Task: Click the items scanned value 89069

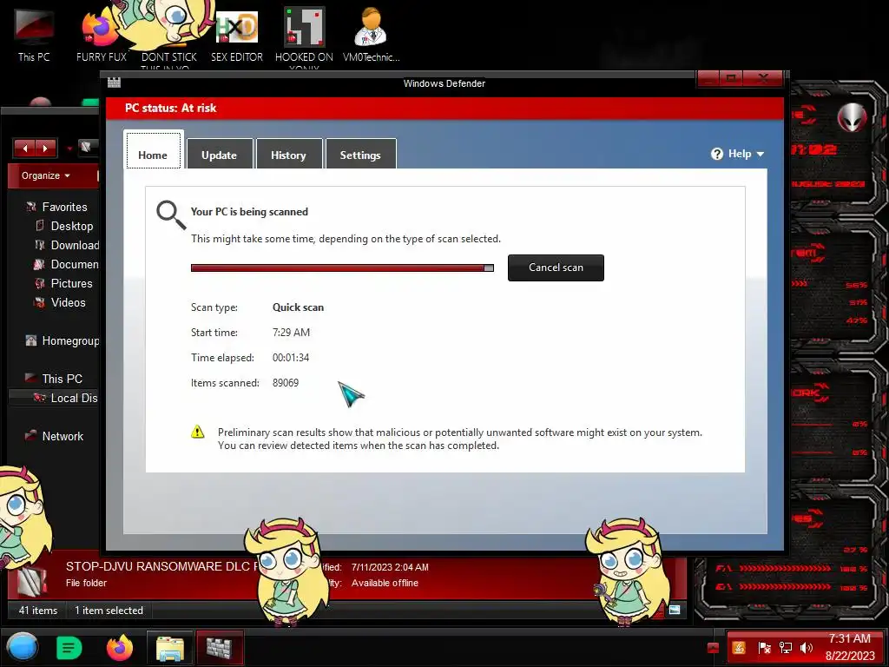Action: [x=286, y=383]
